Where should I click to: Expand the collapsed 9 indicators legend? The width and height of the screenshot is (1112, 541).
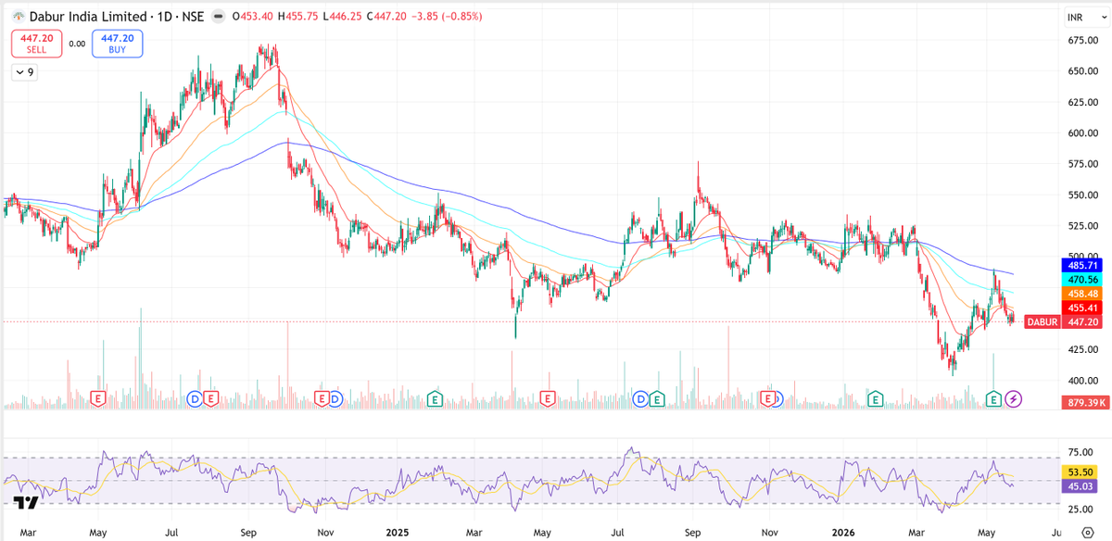click(x=24, y=72)
